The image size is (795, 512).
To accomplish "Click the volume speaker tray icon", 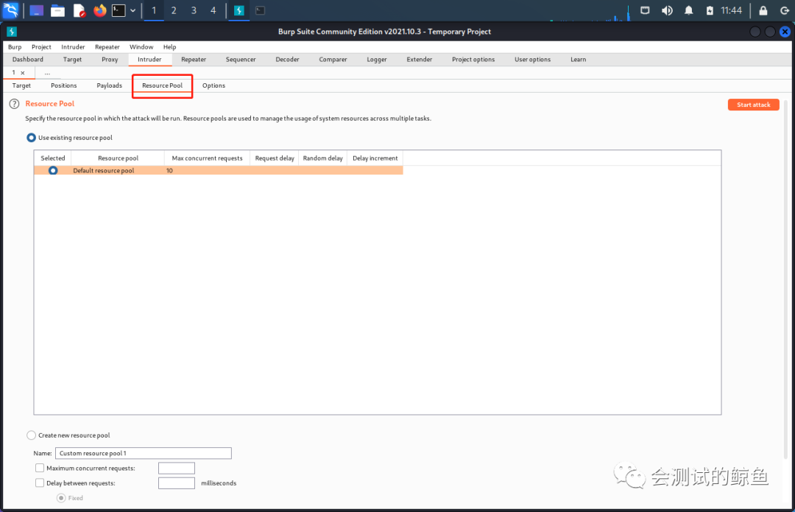I will 667,10.
